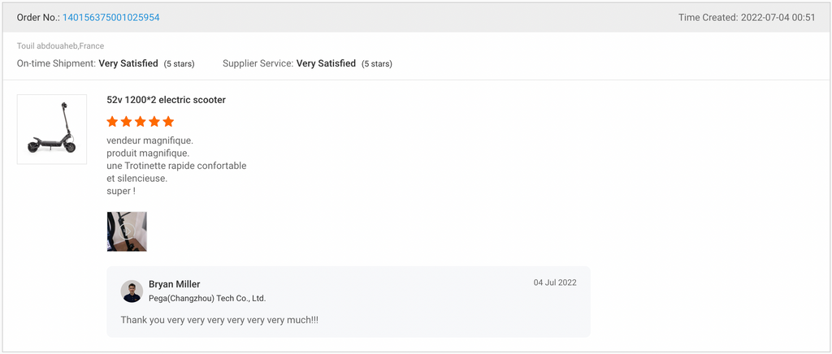Play the customer review video

tap(127, 231)
